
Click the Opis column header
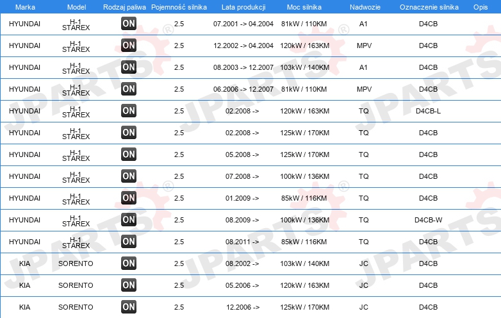480,7
